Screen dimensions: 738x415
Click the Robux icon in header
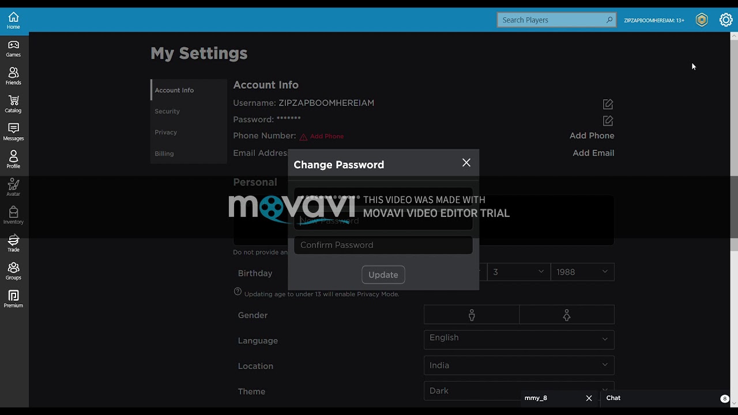coord(702,20)
